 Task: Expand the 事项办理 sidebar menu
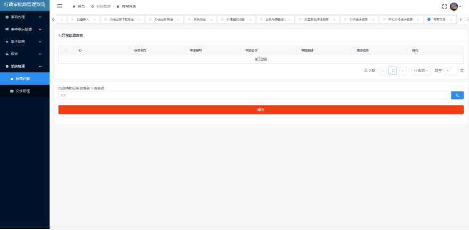pyautogui.click(x=25, y=17)
